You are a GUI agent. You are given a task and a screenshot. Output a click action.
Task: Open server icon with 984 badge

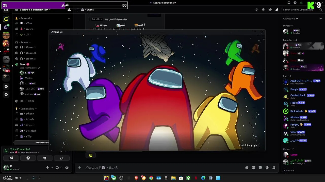click(x=6, y=68)
